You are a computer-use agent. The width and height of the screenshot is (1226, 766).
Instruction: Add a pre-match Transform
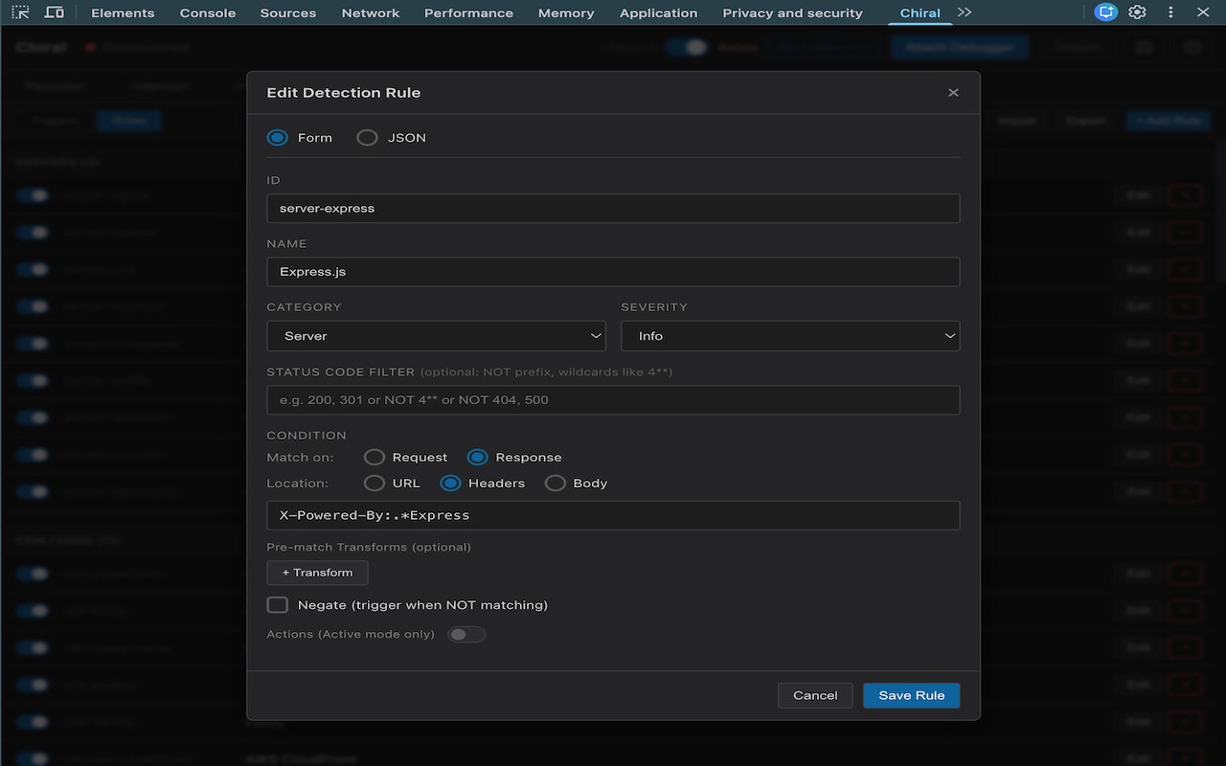(317, 573)
